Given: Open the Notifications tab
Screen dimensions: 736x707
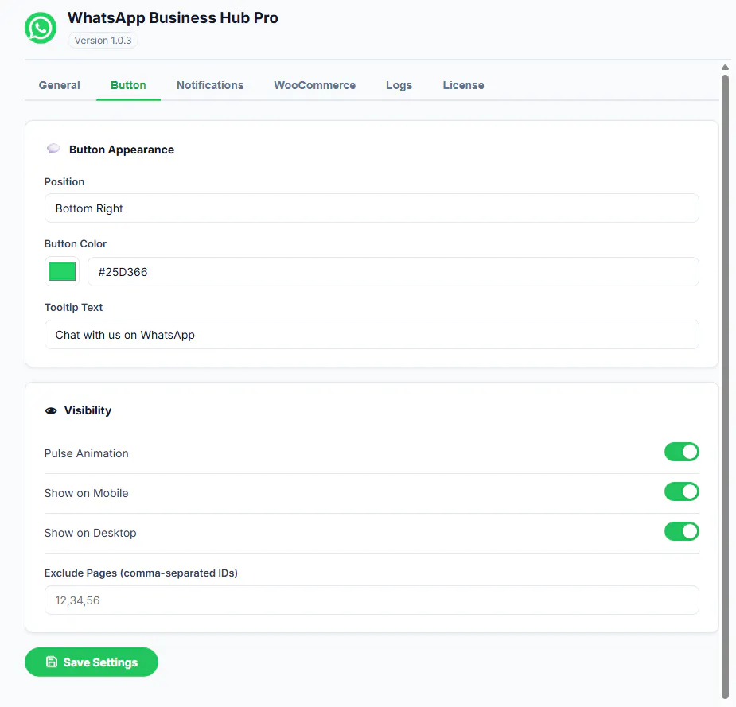Looking at the screenshot, I should click(210, 85).
